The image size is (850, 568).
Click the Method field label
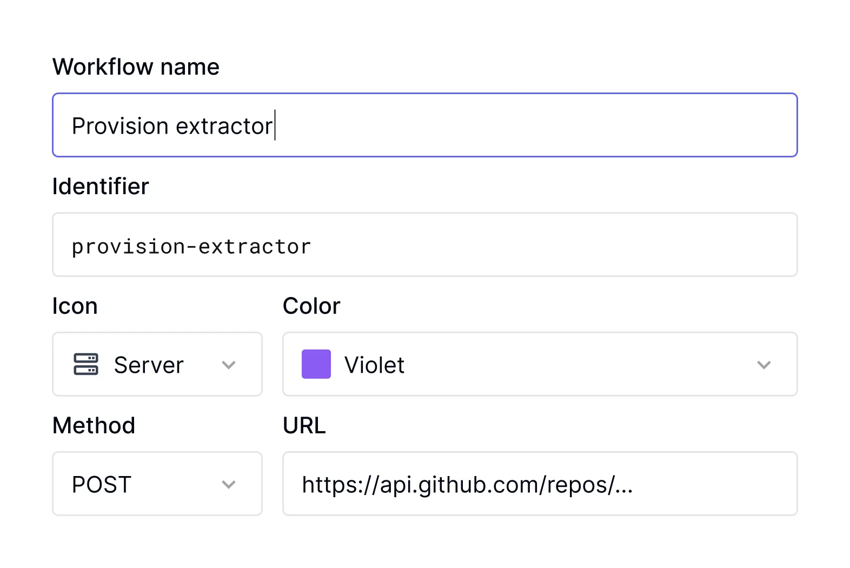(94, 426)
